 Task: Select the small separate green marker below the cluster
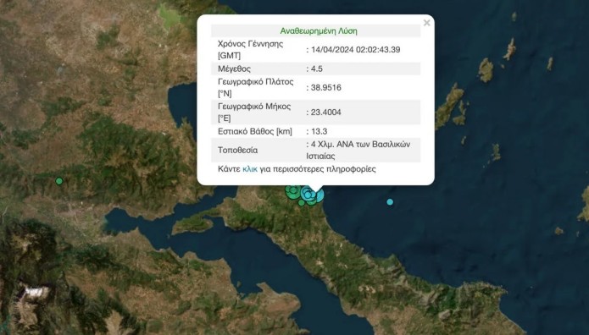click(301, 203)
